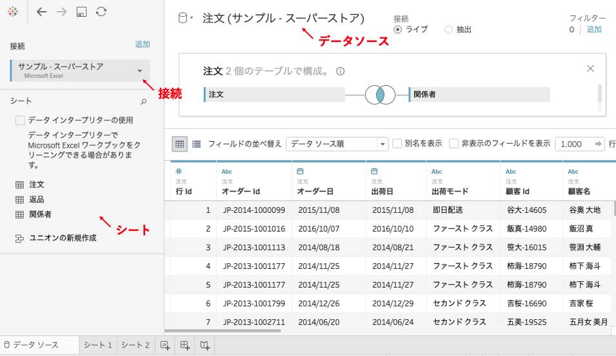This screenshot has width=616, height=356.
Task: Change the 行 Id number type icon
Action: [179, 171]
